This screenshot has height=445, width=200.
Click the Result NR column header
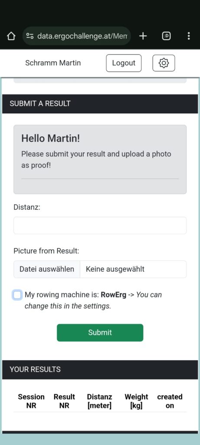(x=64, y=401)
